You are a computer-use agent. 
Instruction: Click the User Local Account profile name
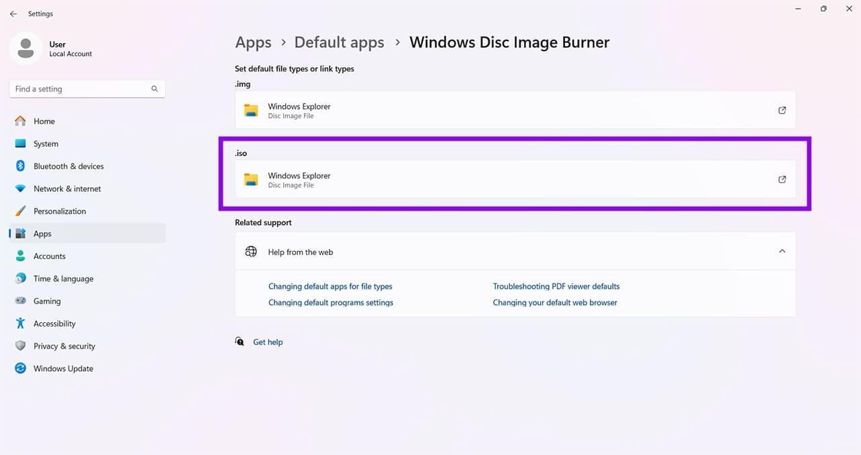point(71,48)
